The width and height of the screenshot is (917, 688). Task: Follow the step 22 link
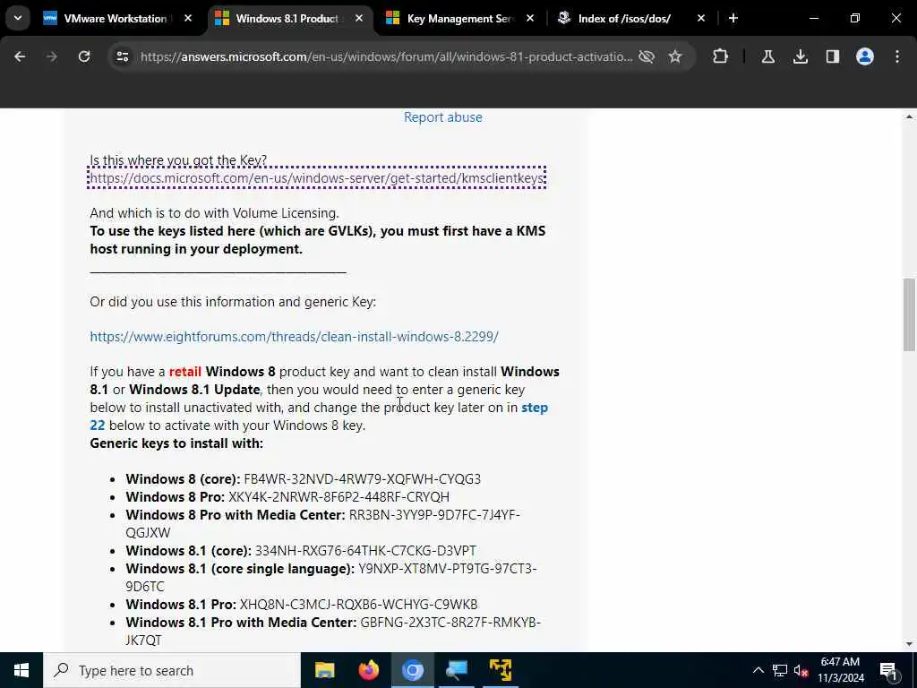[x=319, y=416]
